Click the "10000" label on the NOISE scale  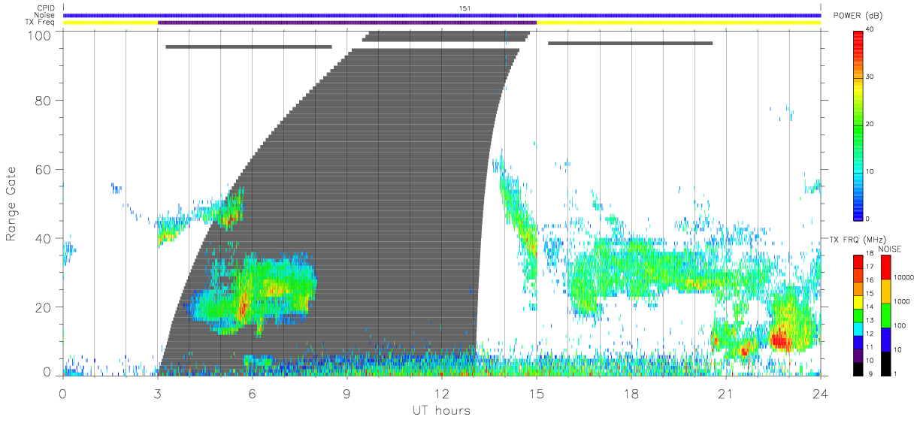coord(904,277)
